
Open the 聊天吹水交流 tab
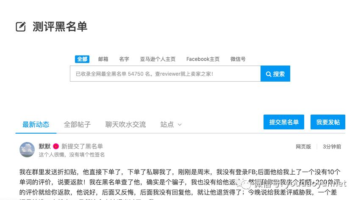tap(125, 124)
